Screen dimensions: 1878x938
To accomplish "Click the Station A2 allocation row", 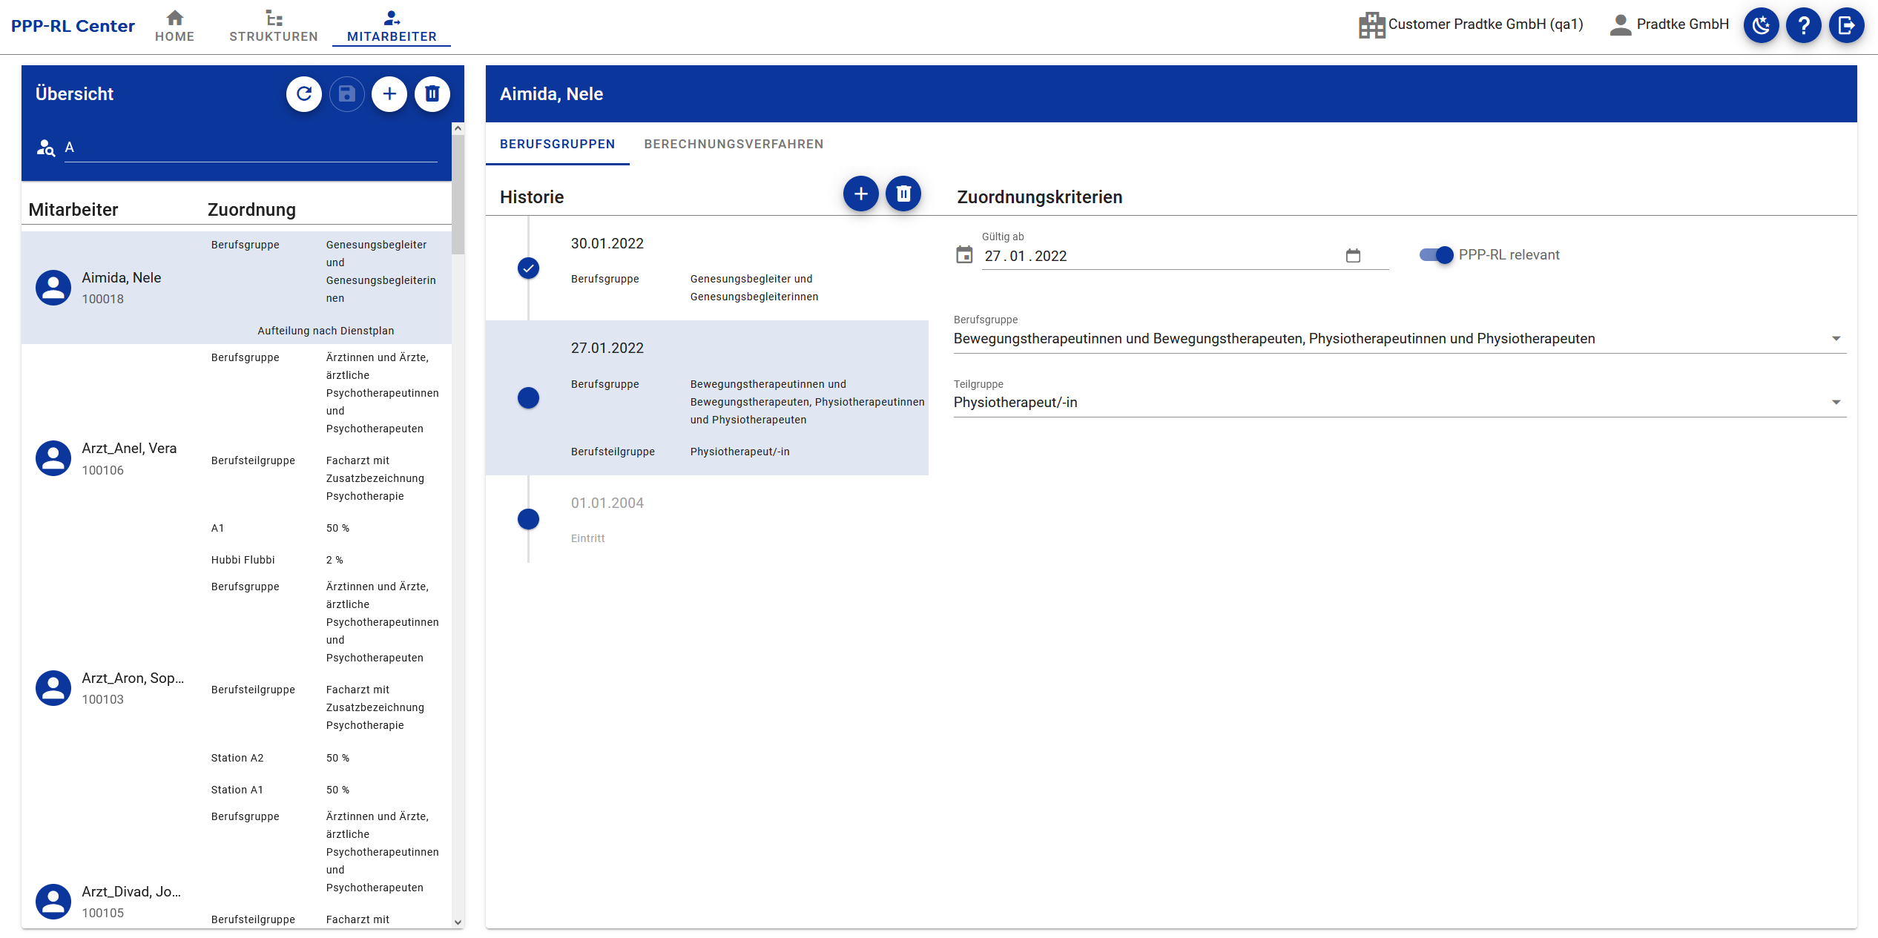I will (326, 758).
